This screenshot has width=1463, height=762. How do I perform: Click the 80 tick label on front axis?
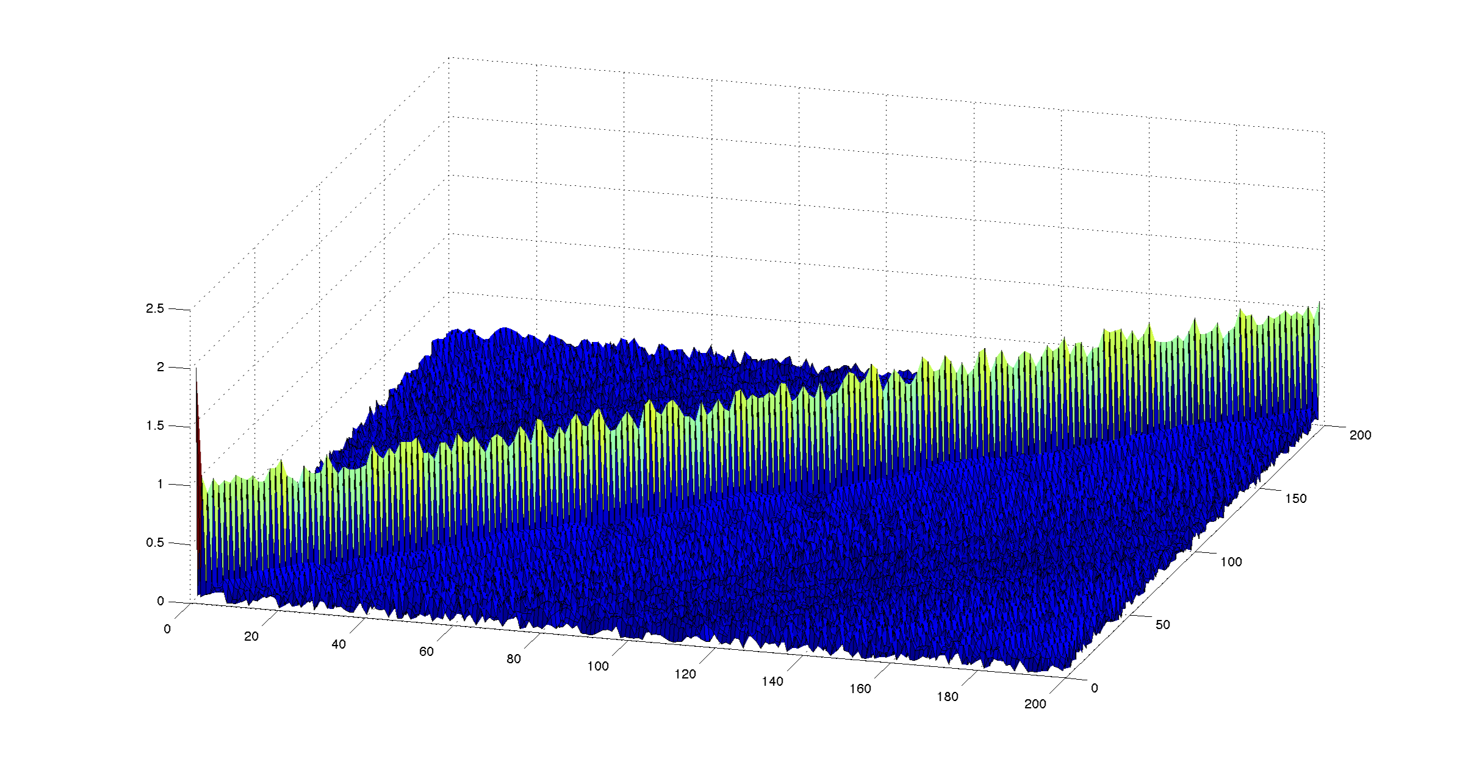click(514, 659)
